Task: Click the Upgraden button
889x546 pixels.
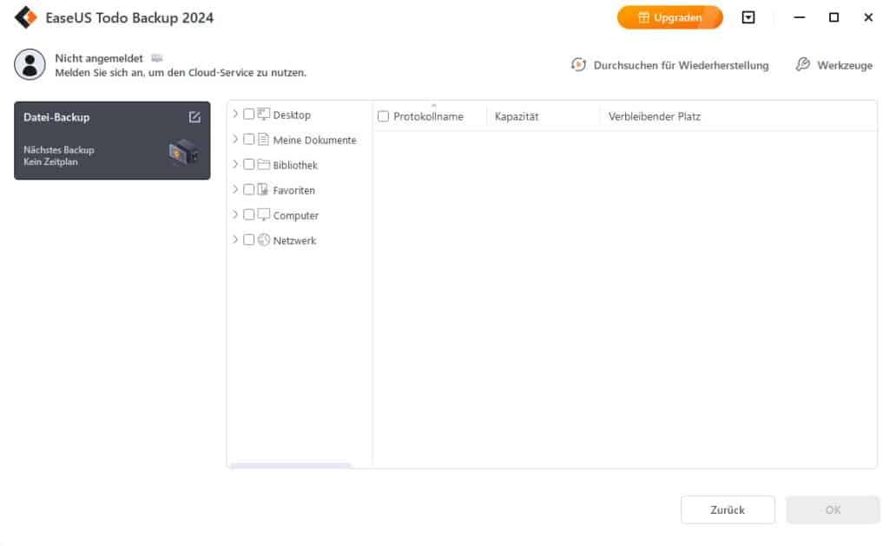Action: tap(669, 16)
